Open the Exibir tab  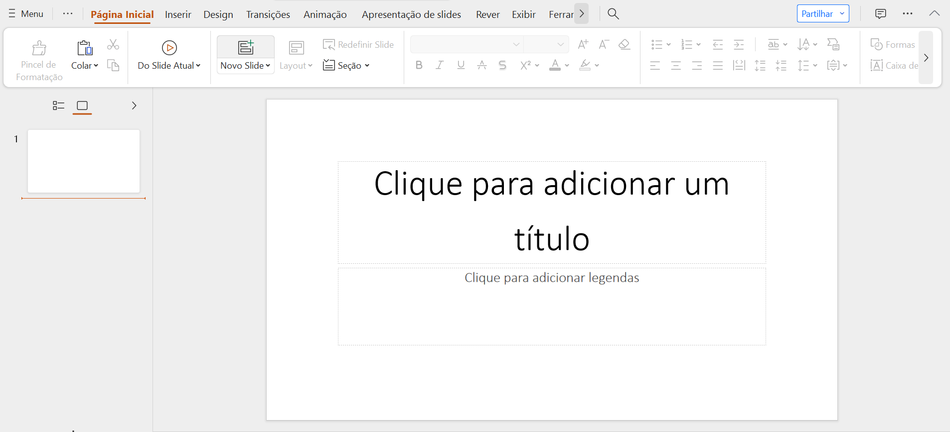point(524,14)
